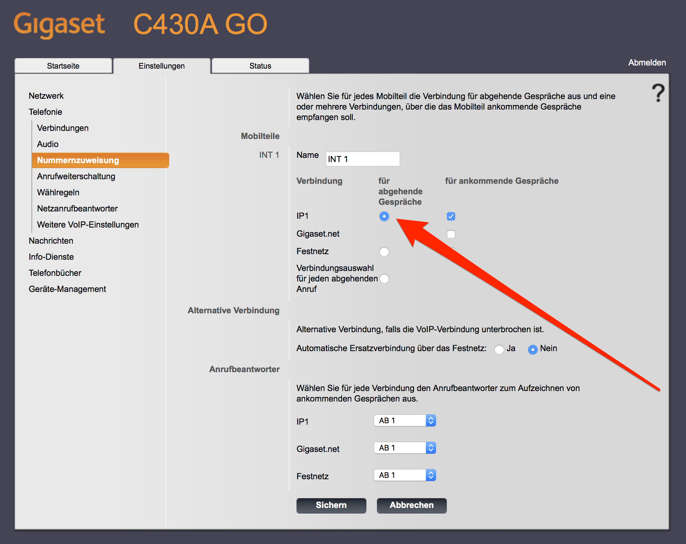Click the Abbrechen button
This screenshot has width=686, height=544.
[412, 505]
